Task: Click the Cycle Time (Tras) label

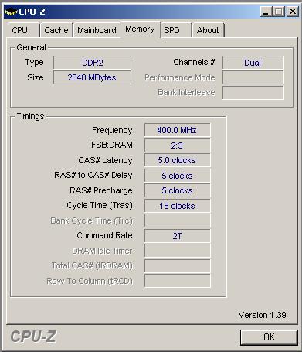Action: click(x=100, y=205)
